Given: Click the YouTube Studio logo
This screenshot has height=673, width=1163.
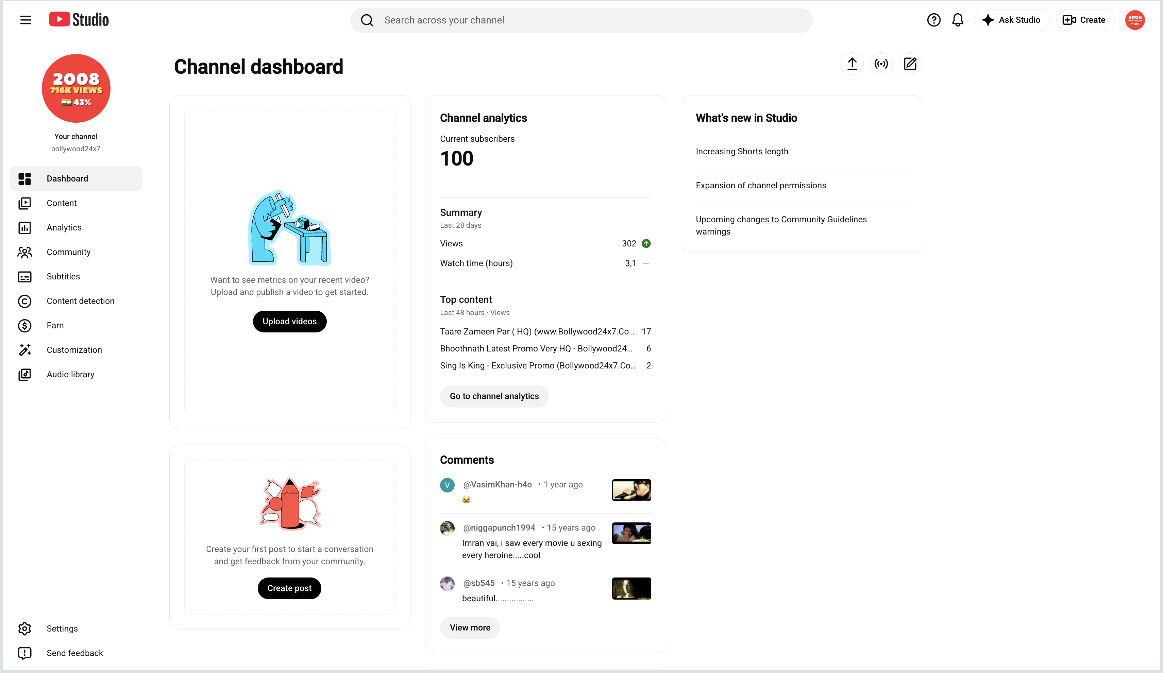Looking at the screenshot, I should tap(79, 19).
